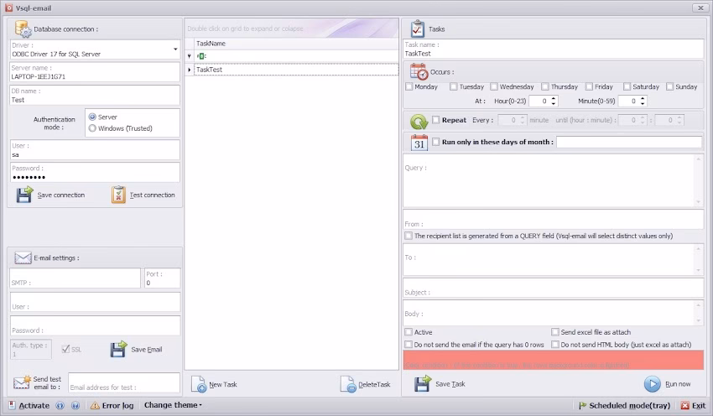The width and height of the screenshot is (713, 416).
Task: Open the Change theme dropdown menu
Action: [173, 405]
